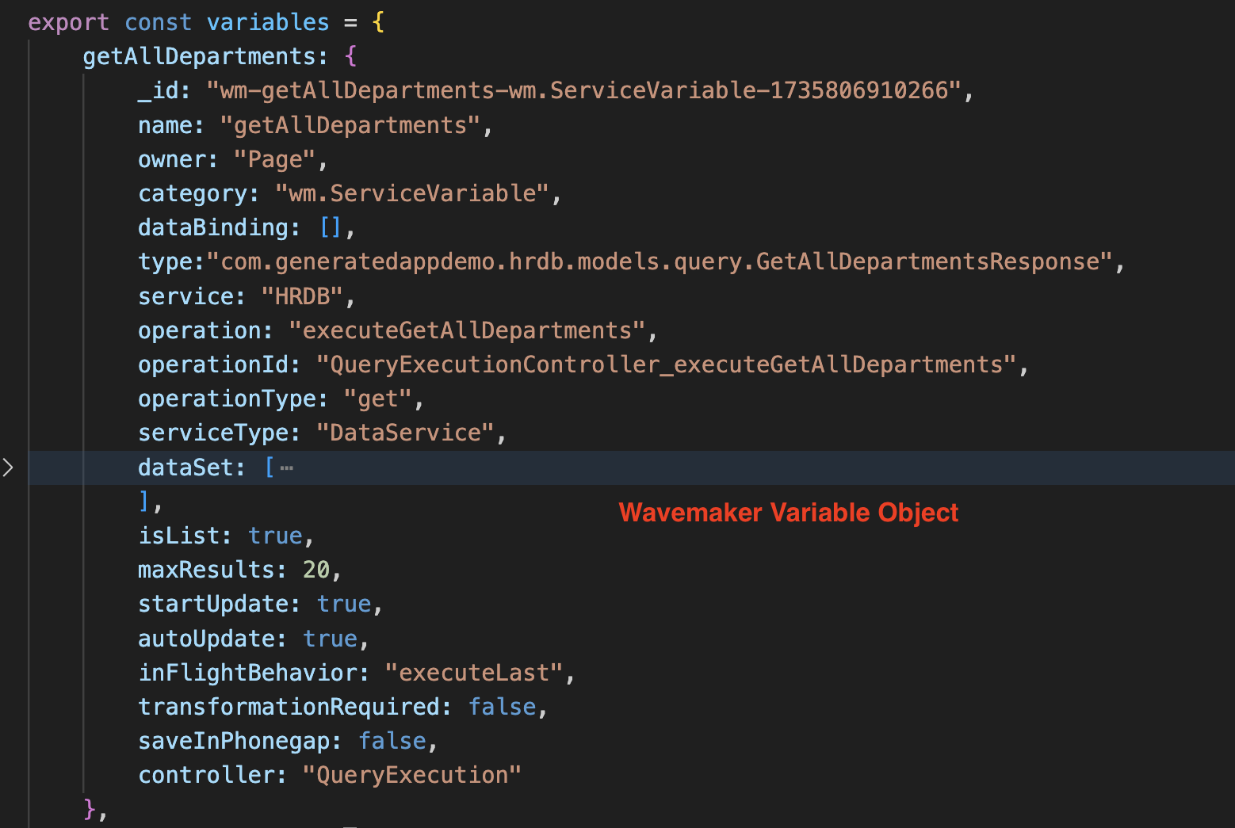The image size is (1235, 828).
Task: Click the 'Wavemaker Variable Object' red label
Action: click(788, 513)
